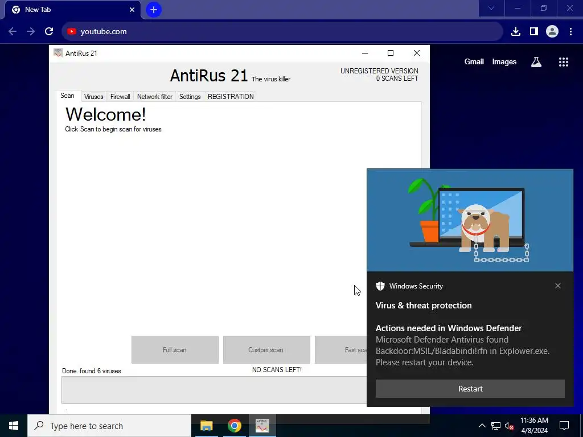Reload the page in Chrome

click(x=49, y=32)
